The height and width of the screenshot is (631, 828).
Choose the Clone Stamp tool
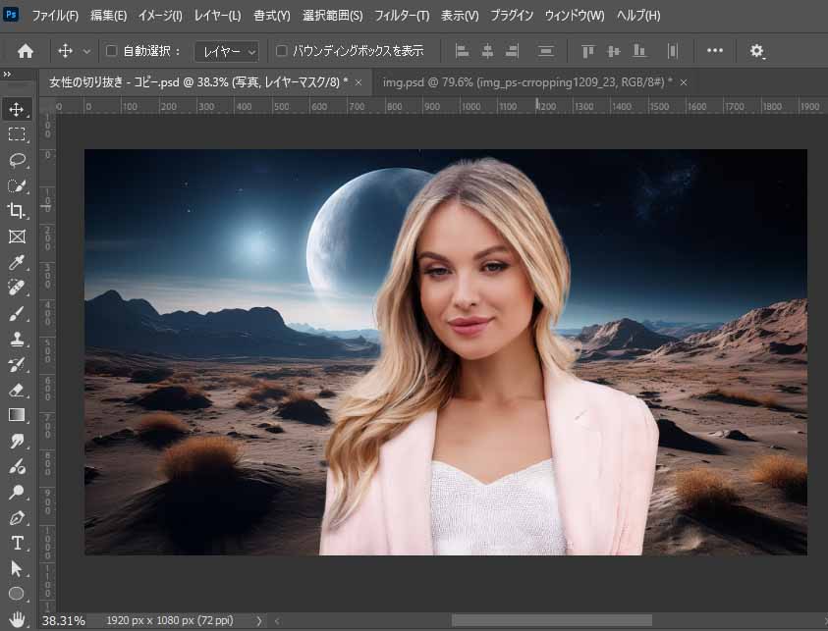[17, 339]
